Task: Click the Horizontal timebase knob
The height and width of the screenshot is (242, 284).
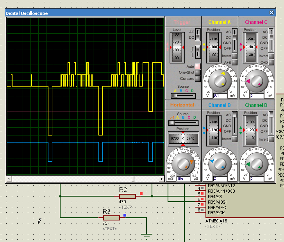Action: coord(182,164)
